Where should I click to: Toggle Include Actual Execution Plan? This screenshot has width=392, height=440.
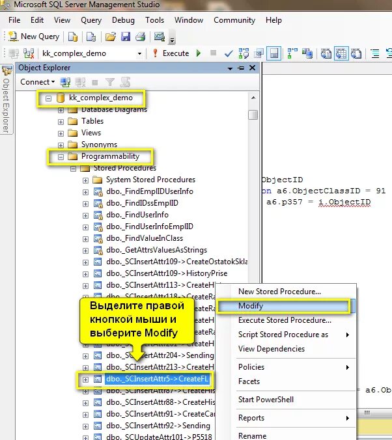click(x=292, y=53)
